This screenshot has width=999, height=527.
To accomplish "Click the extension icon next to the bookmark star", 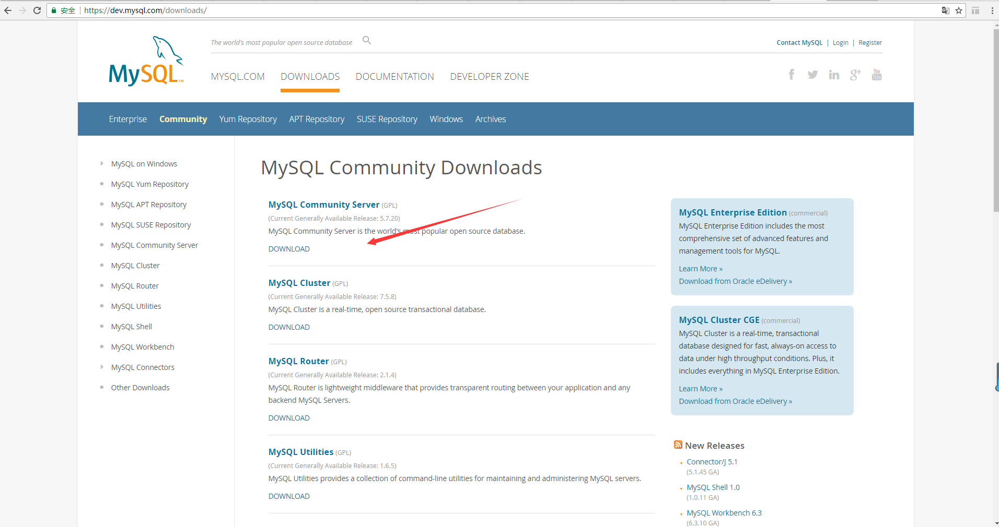I will point(975,10).
